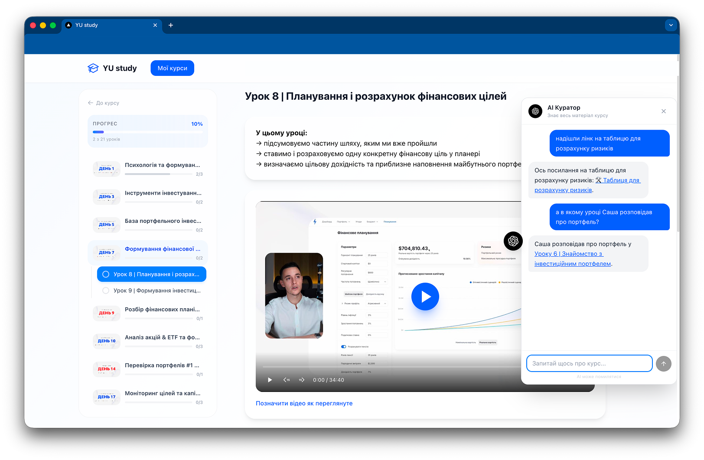This screenshot has width=704, height=460.
Task: Click the AI Куратор avatar icon
Action: pos(535,111)
